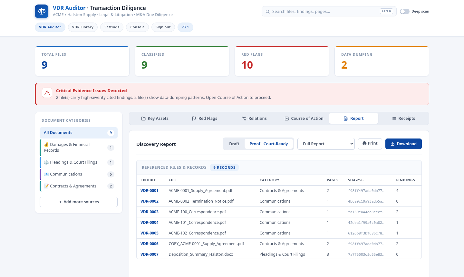Click the Red Flags stat card
Screen dimensions: 464x277
pyautogui.click(x=282, y=61)
